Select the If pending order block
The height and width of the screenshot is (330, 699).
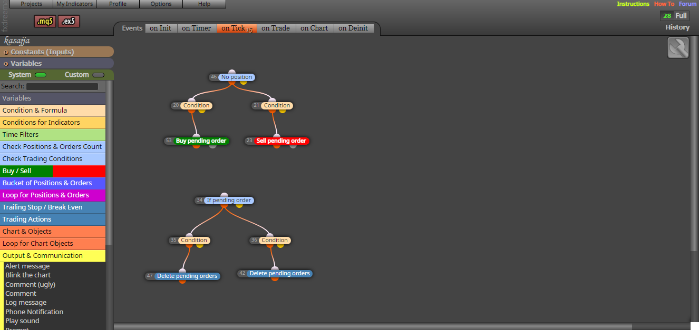(229, 201)
